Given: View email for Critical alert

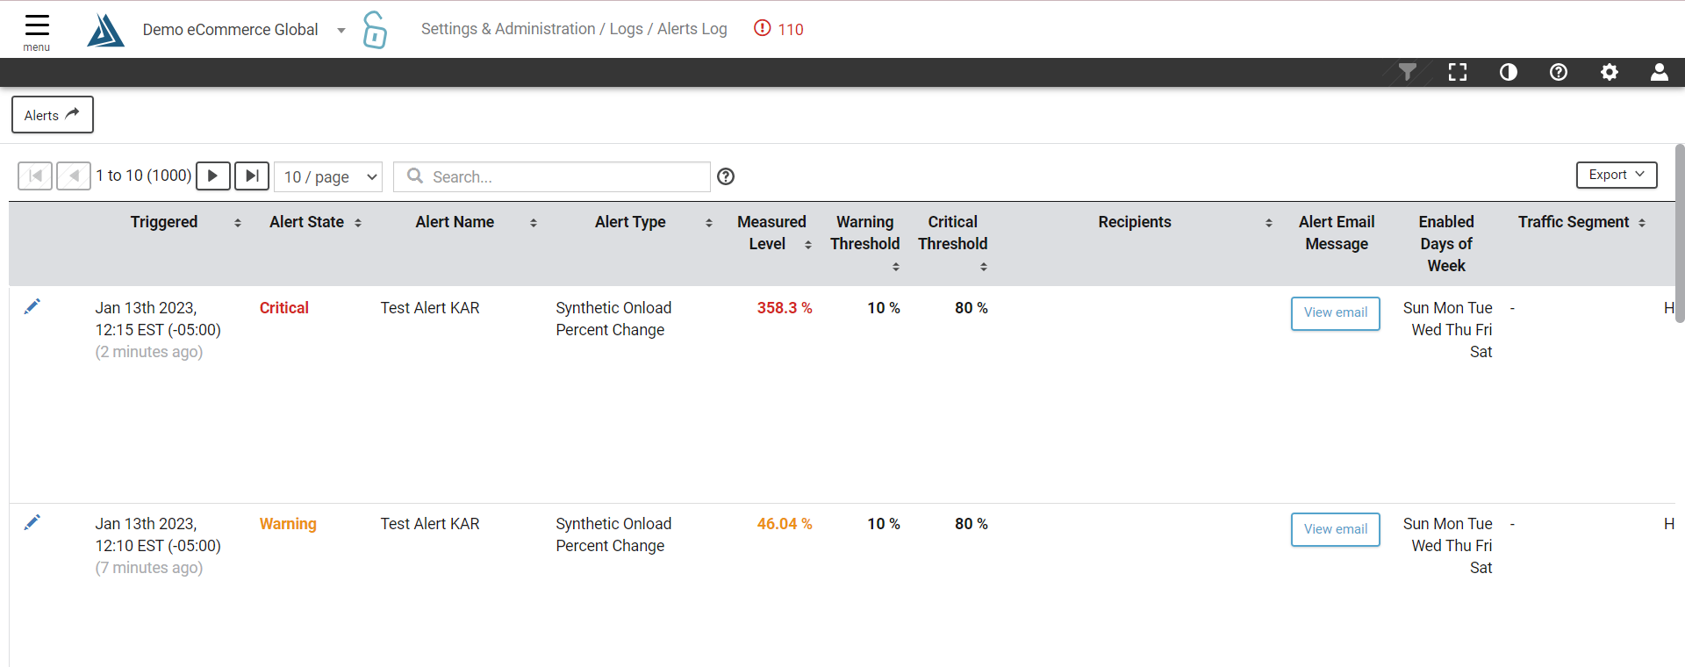Looking at the screenshot, I should pos(1336,313).
